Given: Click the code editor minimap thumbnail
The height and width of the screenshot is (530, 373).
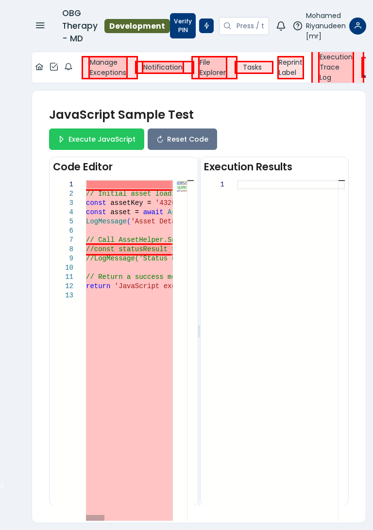Looking at the screenshot, I should pos(182,186).
